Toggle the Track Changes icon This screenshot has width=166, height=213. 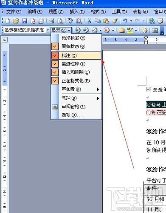click(x=144, y=30)
